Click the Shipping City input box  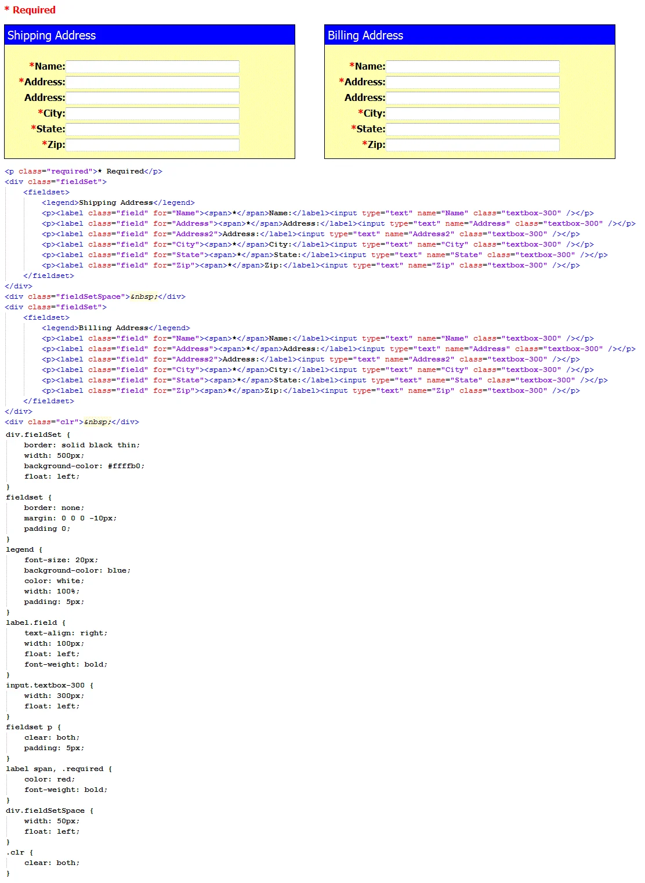click(x=153, y=114)
